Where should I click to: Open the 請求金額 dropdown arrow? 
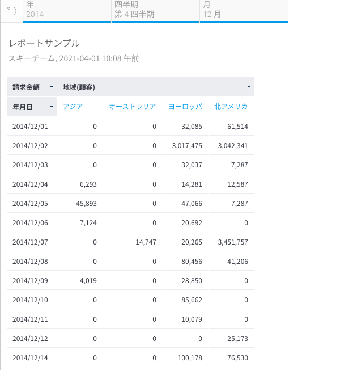coord(52,87)
